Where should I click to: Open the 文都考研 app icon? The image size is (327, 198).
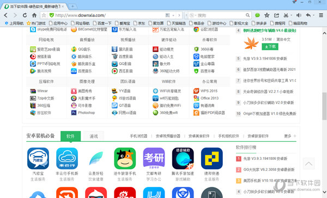tap(154, 158)
